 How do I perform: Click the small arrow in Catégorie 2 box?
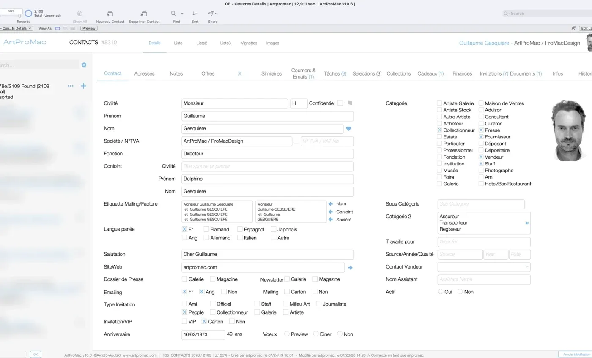(x=527, y=223)
